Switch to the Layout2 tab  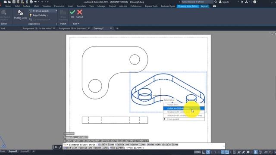pos(25,151)
